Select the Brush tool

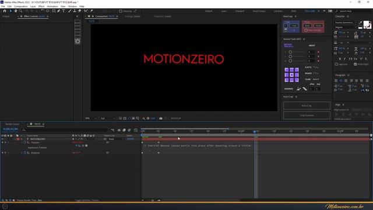(70, 11)
